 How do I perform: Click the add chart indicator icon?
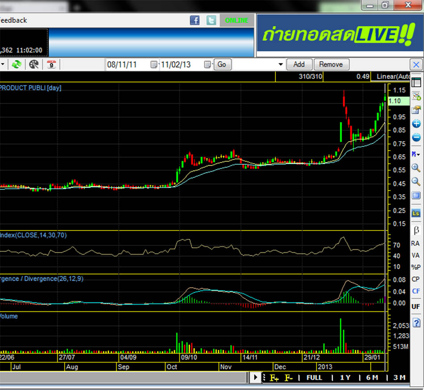(x=416, y=96)
